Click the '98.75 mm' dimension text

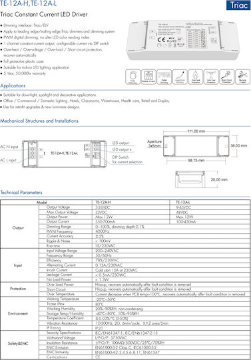[196, 160]
